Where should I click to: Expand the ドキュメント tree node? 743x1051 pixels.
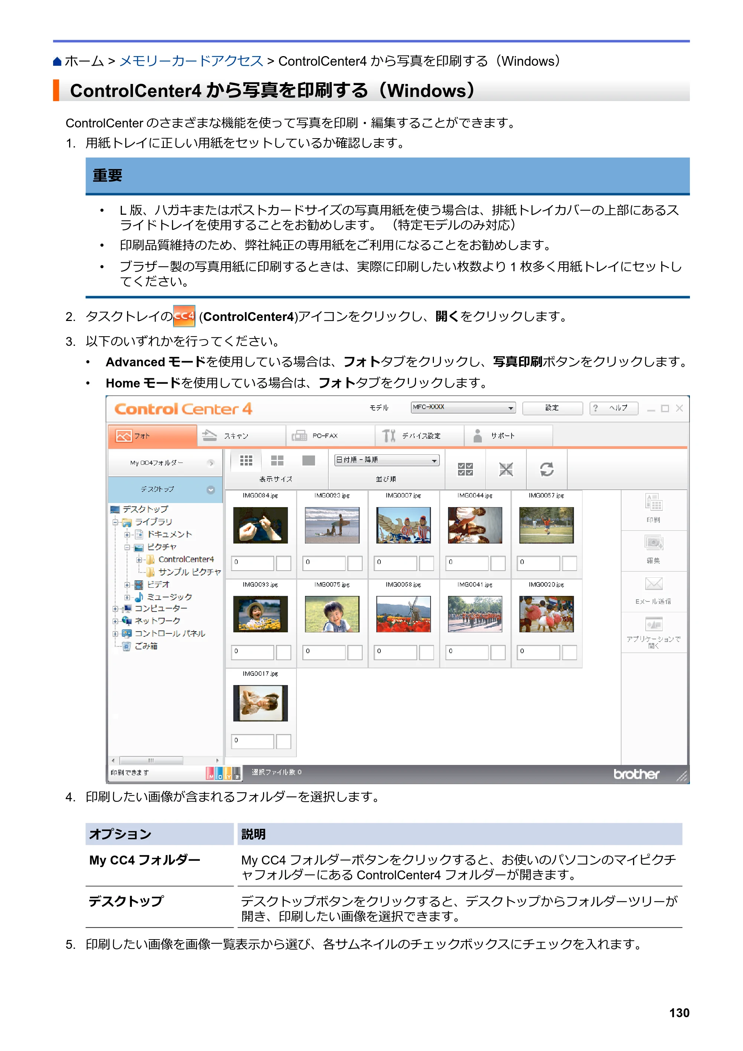(x=127, y=535)
